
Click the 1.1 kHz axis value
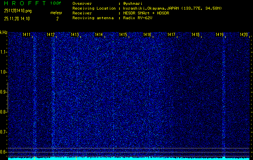click(x=3, y=52)
